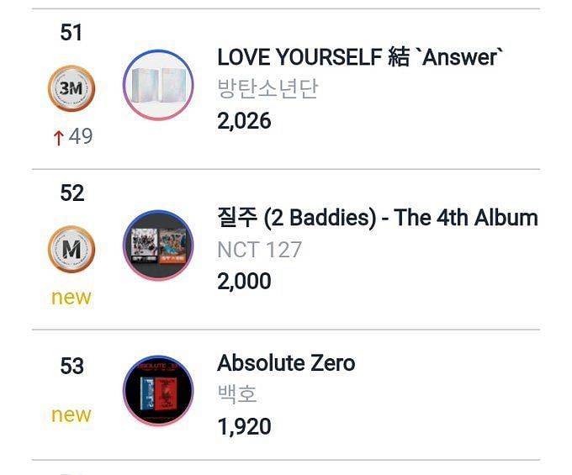572x475 pixels.
Task: Open the 2 Baddies album cover thumbnail
Action: pos(158,245)
